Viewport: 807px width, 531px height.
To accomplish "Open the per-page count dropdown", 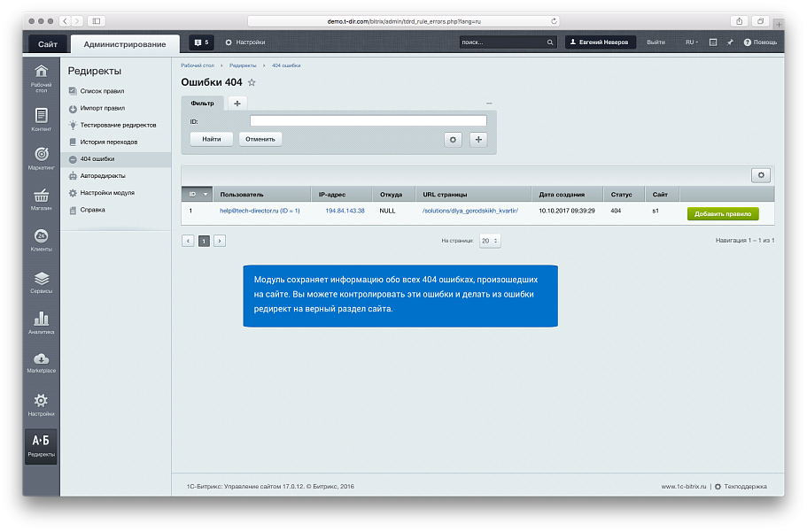I will tap(490, 240).
